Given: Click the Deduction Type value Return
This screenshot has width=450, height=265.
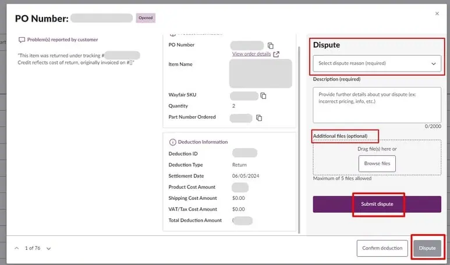Looking at the screenshot, I should point(239,165).
